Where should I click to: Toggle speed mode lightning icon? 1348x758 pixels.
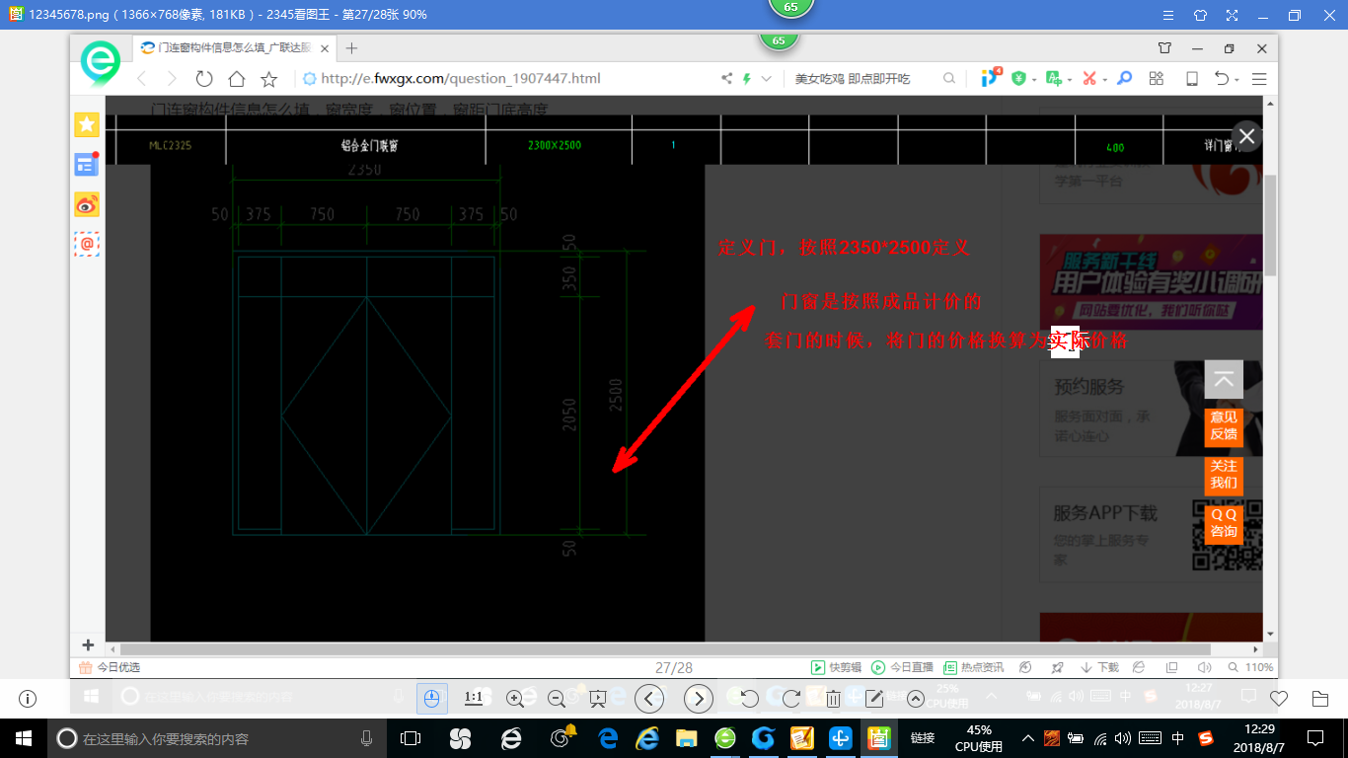[x=748, y=79]
